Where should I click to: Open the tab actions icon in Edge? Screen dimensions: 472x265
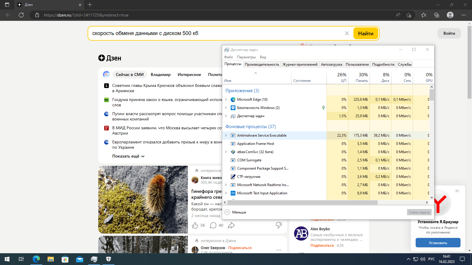7,5
